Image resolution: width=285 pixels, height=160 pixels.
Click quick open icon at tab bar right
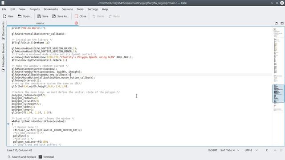pyautogui.click(x=276, y=23)
